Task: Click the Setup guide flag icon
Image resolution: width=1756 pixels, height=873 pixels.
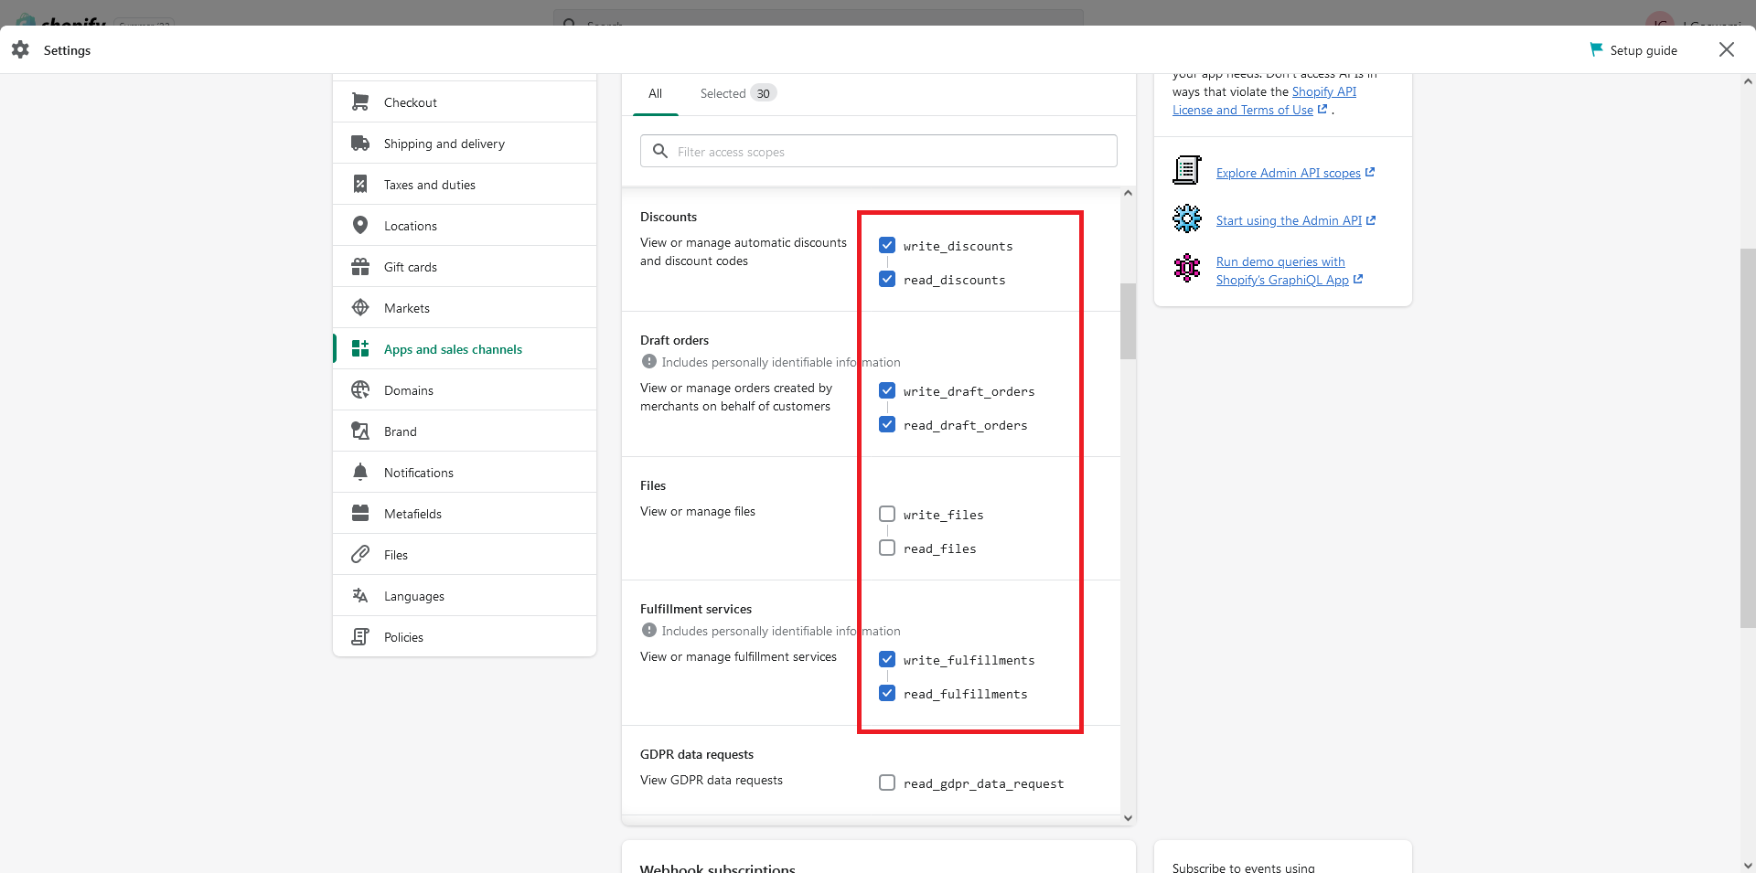Action: 1596,49
